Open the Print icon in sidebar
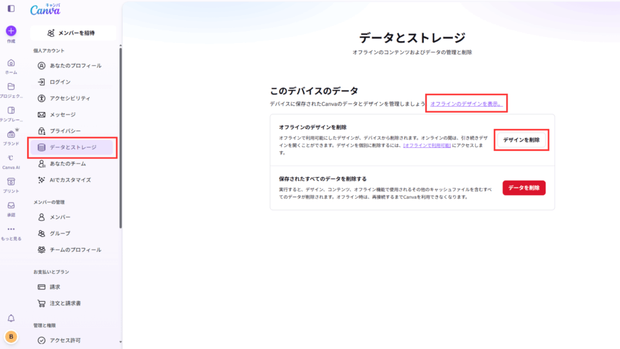620x349 pixels. 11,182
